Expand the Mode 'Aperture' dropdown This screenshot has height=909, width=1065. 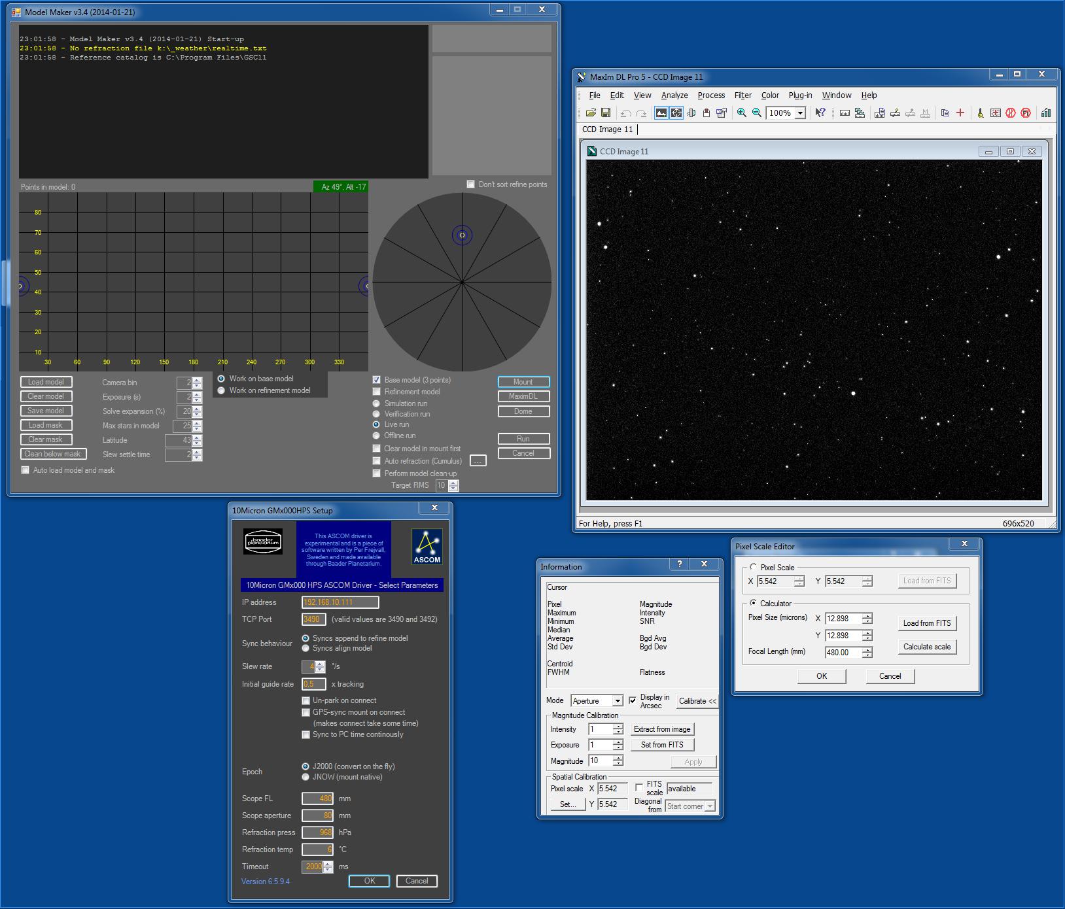617,701
